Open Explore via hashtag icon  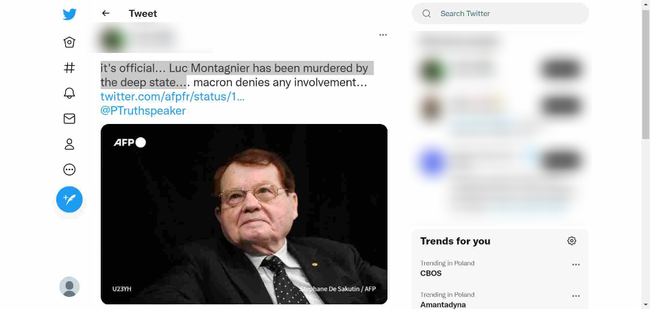tap(69, 68)
